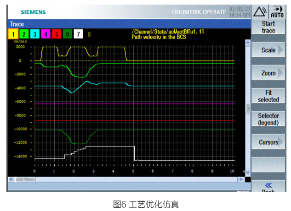The height and width of the screenshot is (211, 291).
Task: Open the Cursors softkey menu
Action: (x=268, y=142)
